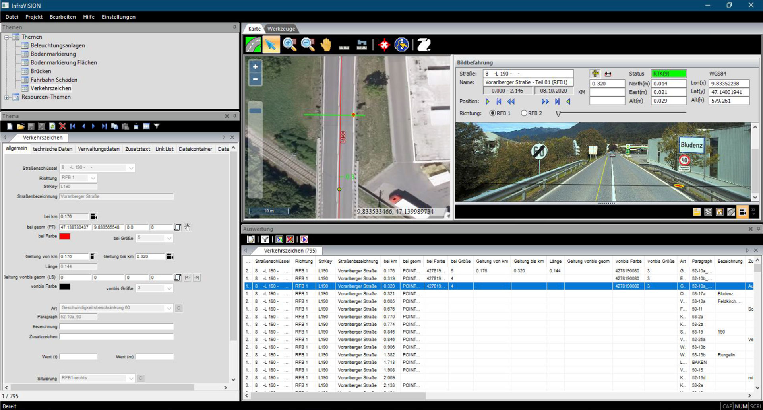Screen dimensions: 763x410
Task: Expand the Resourcen-Themen tree node
Action: click(x=7, y=97)
